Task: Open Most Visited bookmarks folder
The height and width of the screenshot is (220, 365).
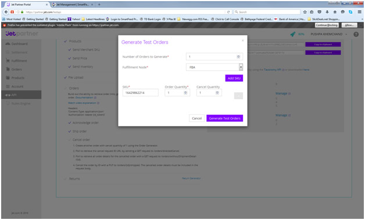Action: pos(12,19)
